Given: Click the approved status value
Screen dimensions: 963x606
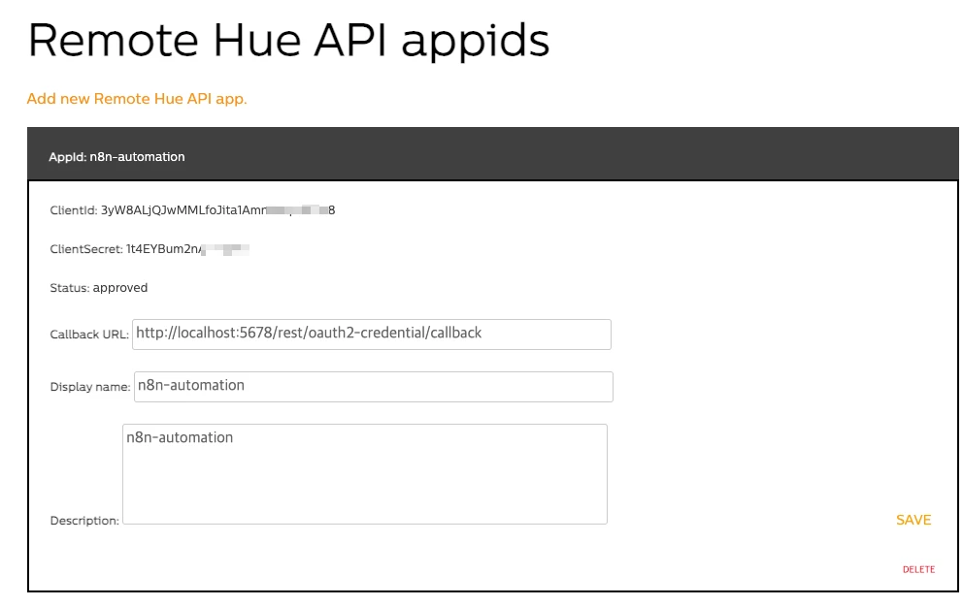Looking at the screenshot, I should click(120, 288).
